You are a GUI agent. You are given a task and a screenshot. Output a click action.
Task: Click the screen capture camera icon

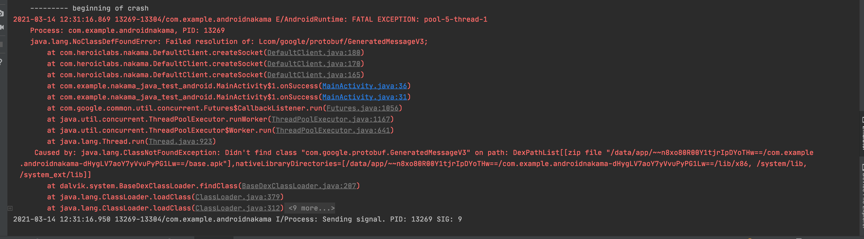tap(1, 13)
